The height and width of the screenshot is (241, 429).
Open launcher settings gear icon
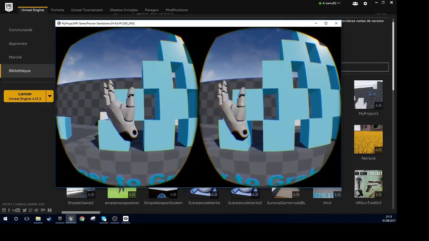365,3
